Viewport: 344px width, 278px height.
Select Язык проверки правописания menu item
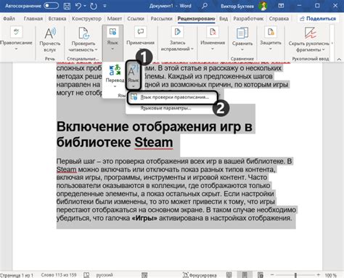coord(172,97)
